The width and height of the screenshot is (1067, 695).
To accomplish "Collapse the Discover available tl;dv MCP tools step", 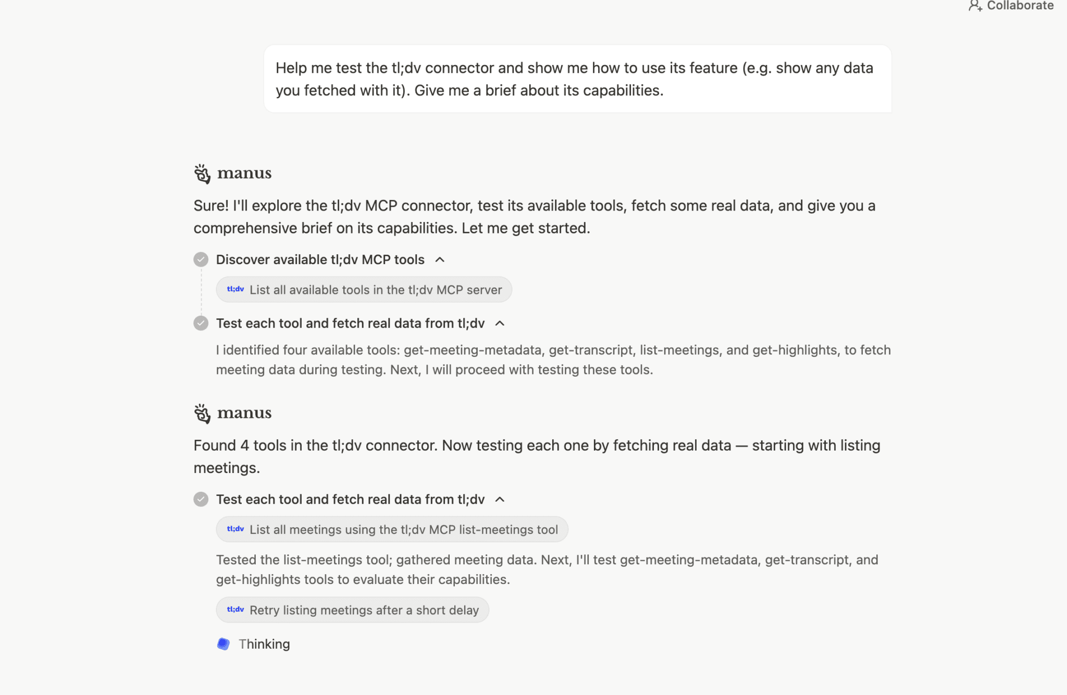I will [440, 259].
